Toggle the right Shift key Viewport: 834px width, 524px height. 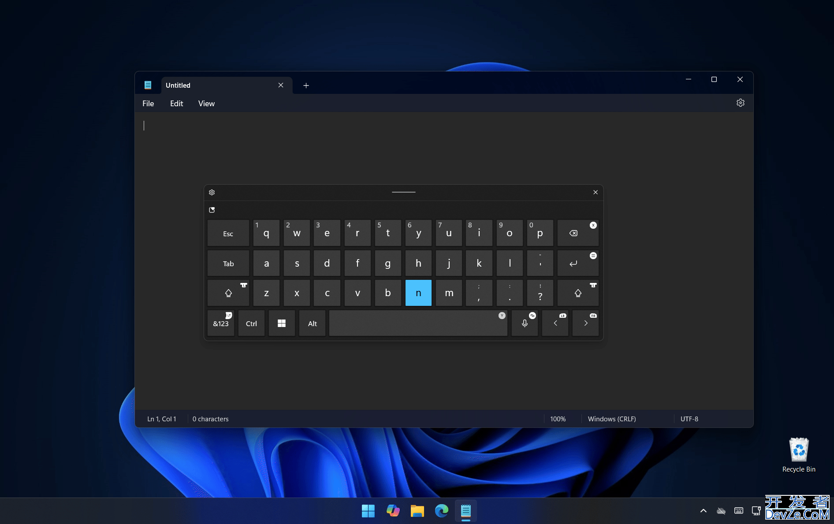[577, 293]
